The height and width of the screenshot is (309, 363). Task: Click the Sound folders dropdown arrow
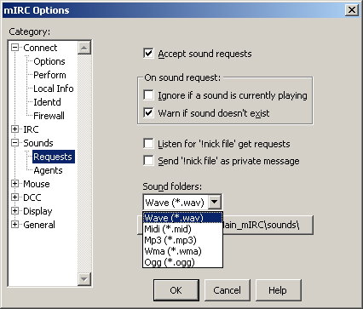215,203
